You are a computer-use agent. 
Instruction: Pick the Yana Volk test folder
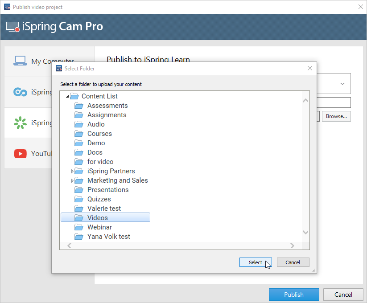109,237
